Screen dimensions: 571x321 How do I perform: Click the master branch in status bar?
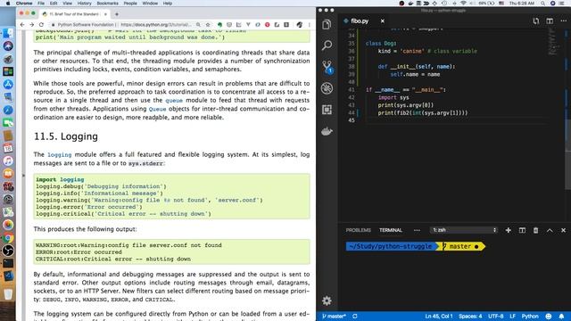click(334, 317)
